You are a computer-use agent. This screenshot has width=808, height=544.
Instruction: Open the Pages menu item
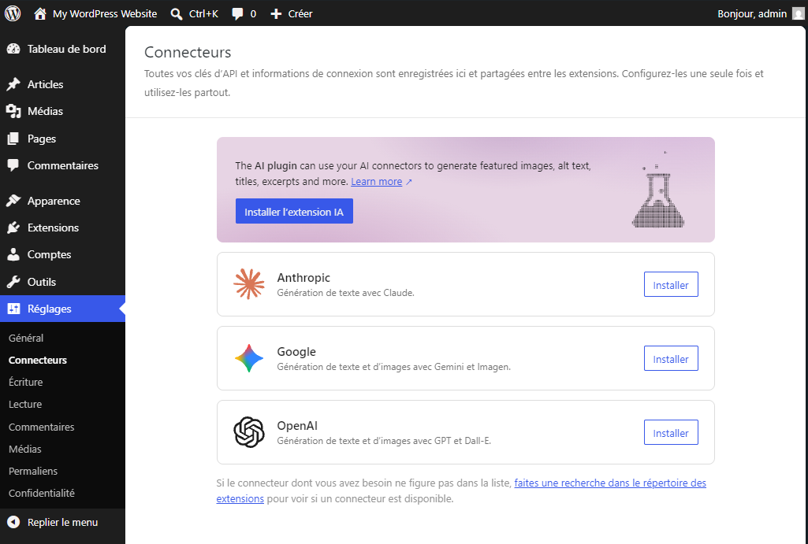(x=62, y=139)
